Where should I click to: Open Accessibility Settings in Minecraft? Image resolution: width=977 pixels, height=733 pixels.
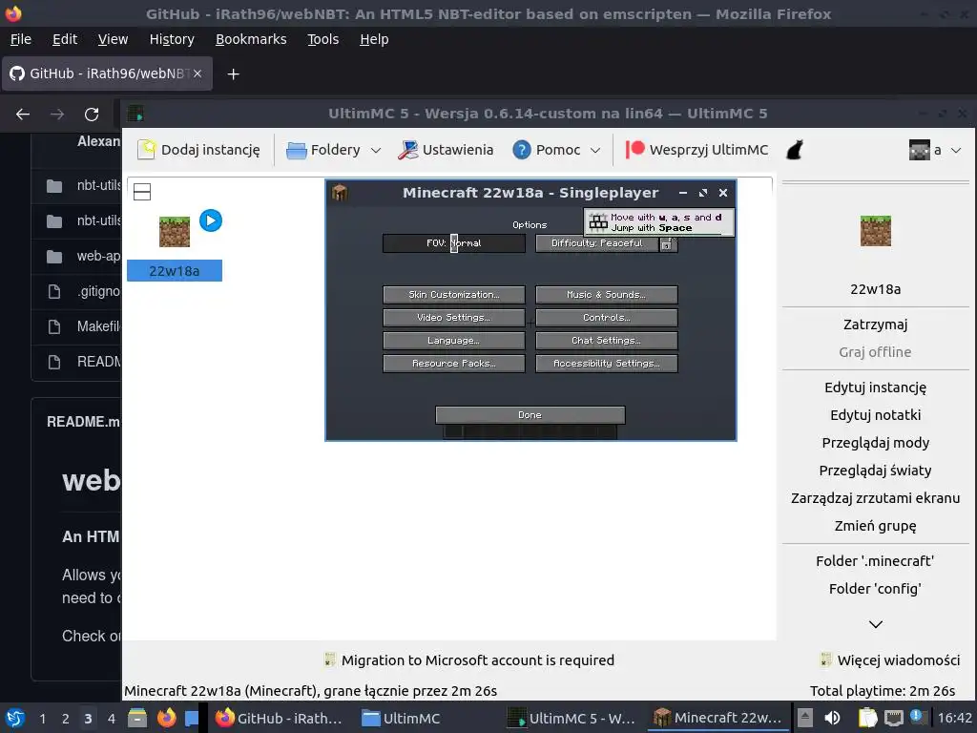pos(606,364)
